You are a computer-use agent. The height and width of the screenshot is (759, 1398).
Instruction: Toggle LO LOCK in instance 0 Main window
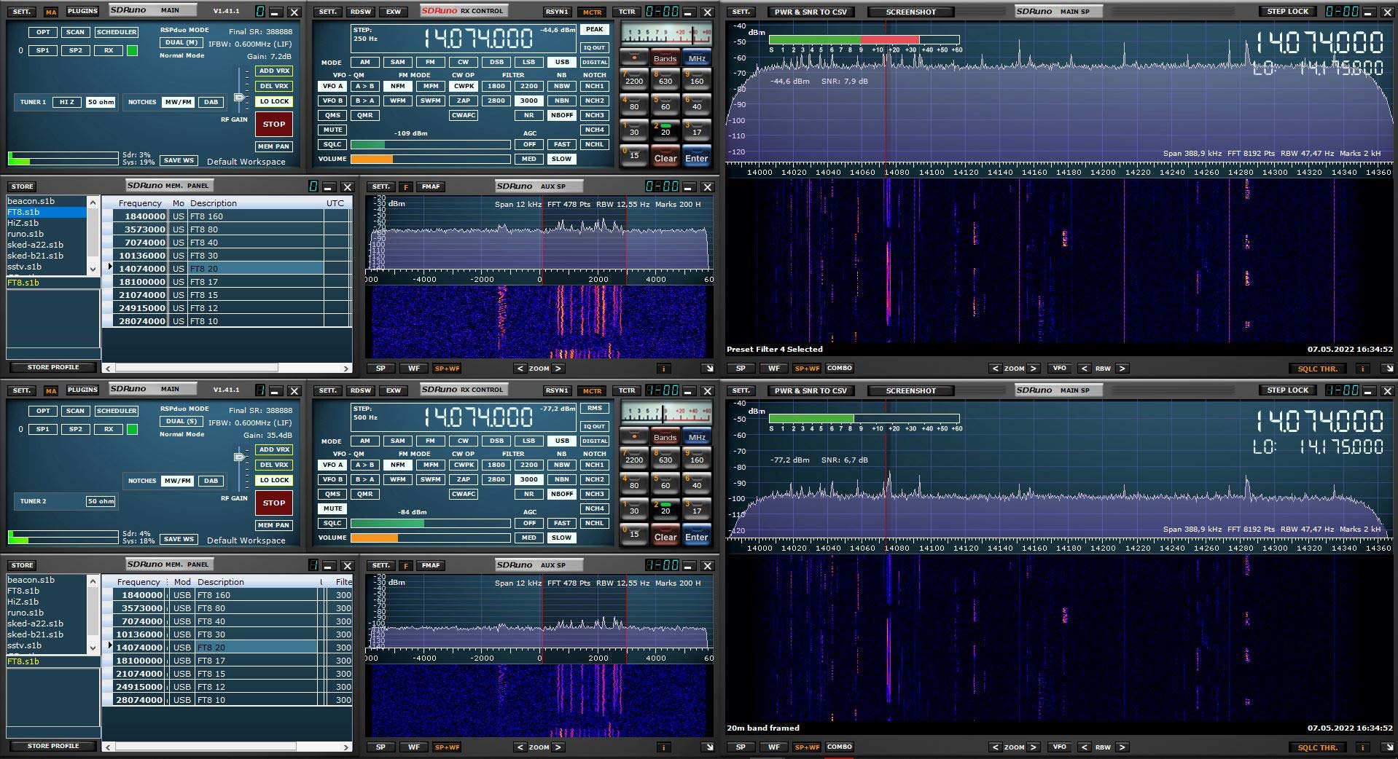[x=274, y=102]
